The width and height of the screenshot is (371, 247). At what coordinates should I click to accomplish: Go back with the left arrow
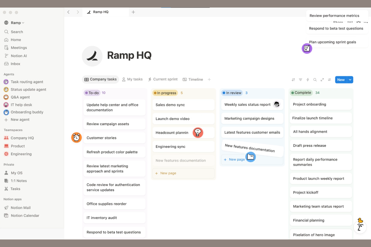point(68,12)
